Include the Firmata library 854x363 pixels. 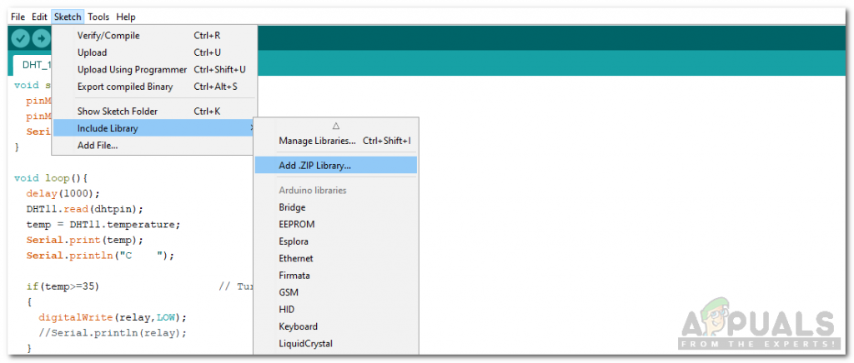(336, 276)
